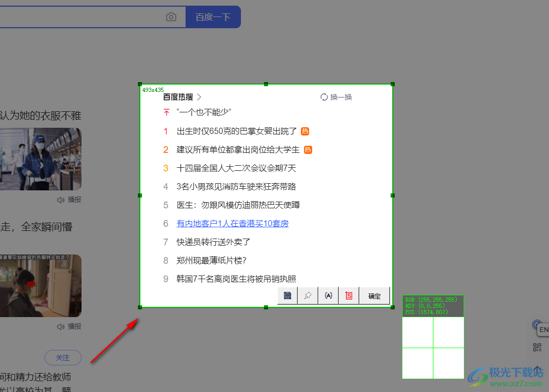Image resolution: width=549 pixels, height=392 pixels.
Task: Save the screenshot with the floppy disk icon
Action: pyautogui.click(x=288, y=296)
